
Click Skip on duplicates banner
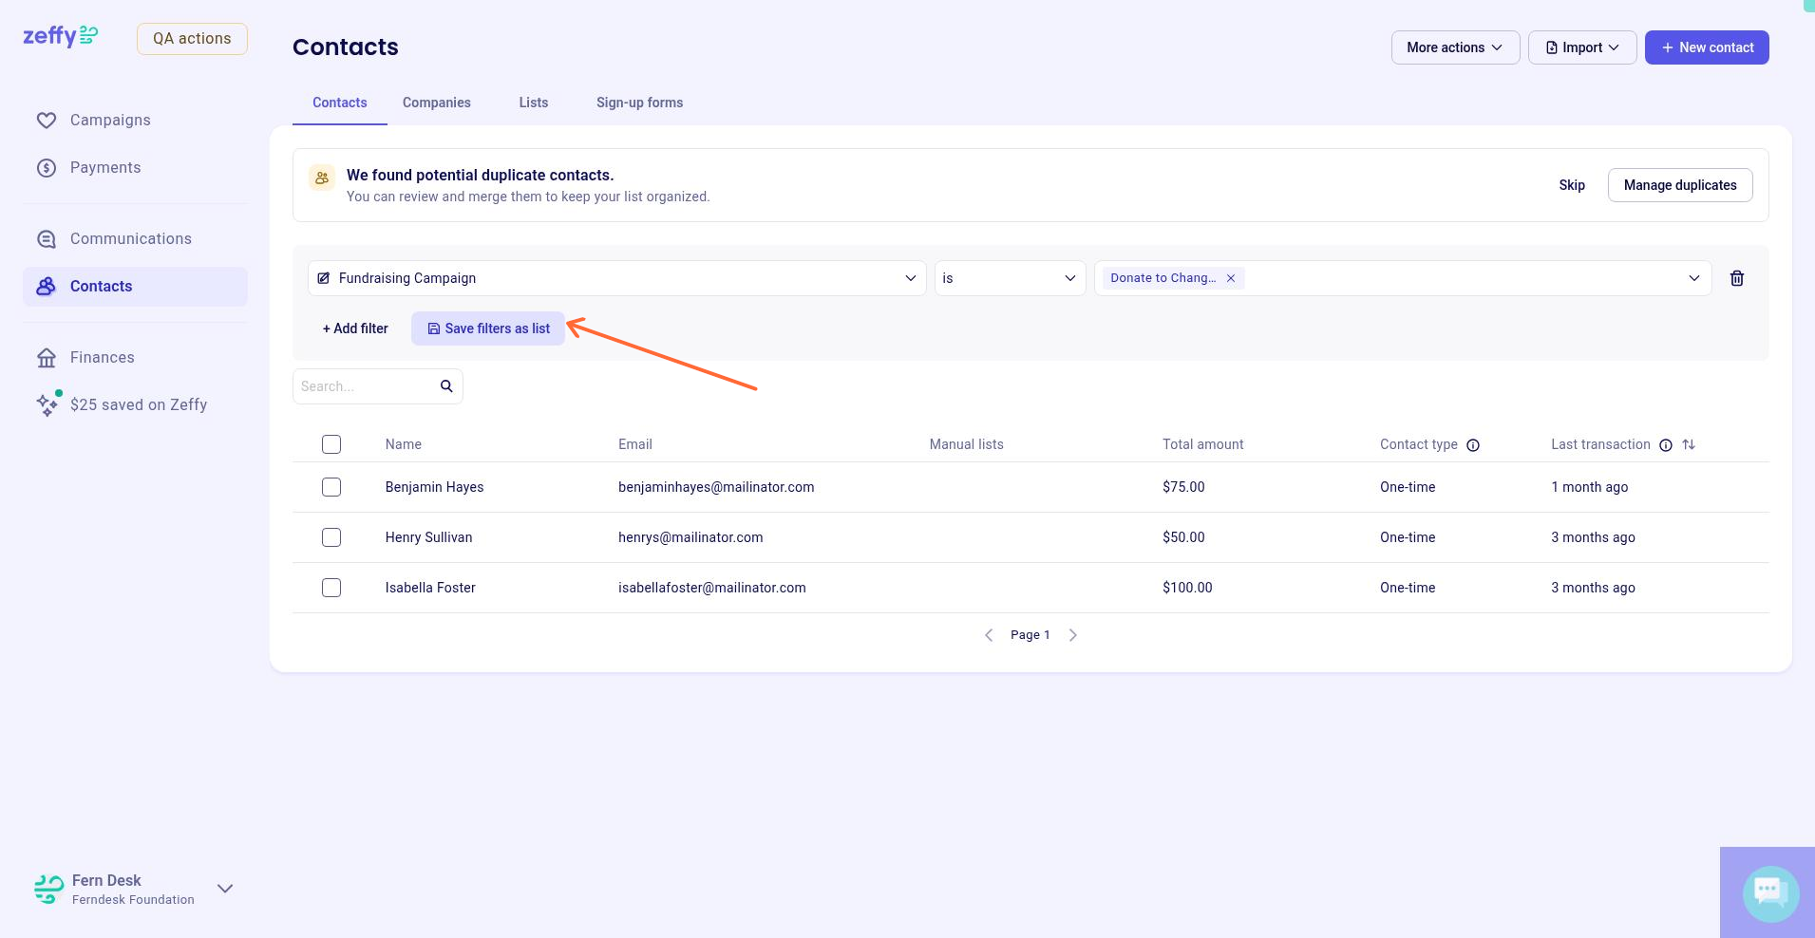1572,185
